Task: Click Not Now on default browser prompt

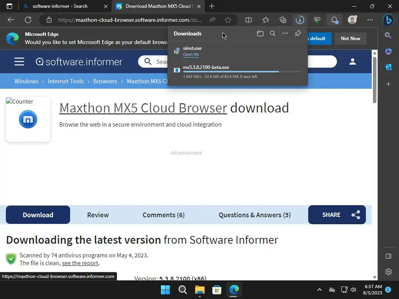Action: click(350, 39)
